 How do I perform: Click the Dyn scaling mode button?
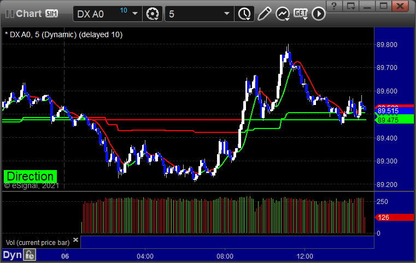point(13,255)
